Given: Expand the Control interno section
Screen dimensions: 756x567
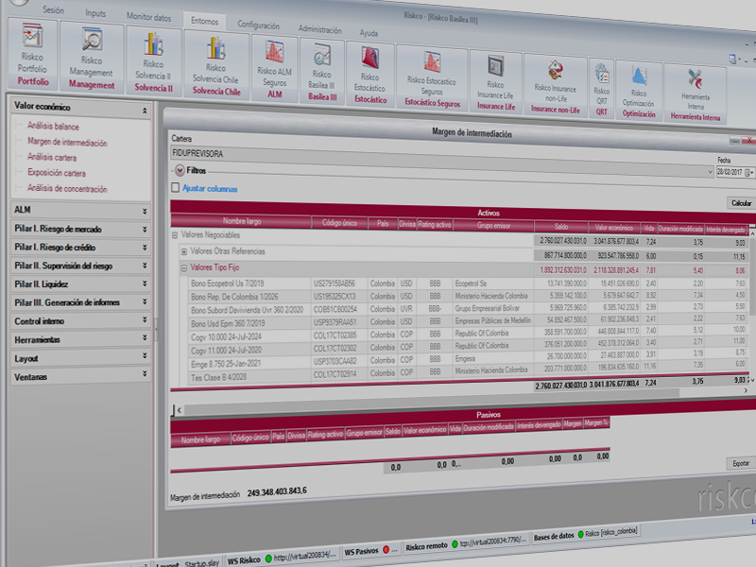Looking at the screenshot, I should pyautogui.click(x=145, y=319).
